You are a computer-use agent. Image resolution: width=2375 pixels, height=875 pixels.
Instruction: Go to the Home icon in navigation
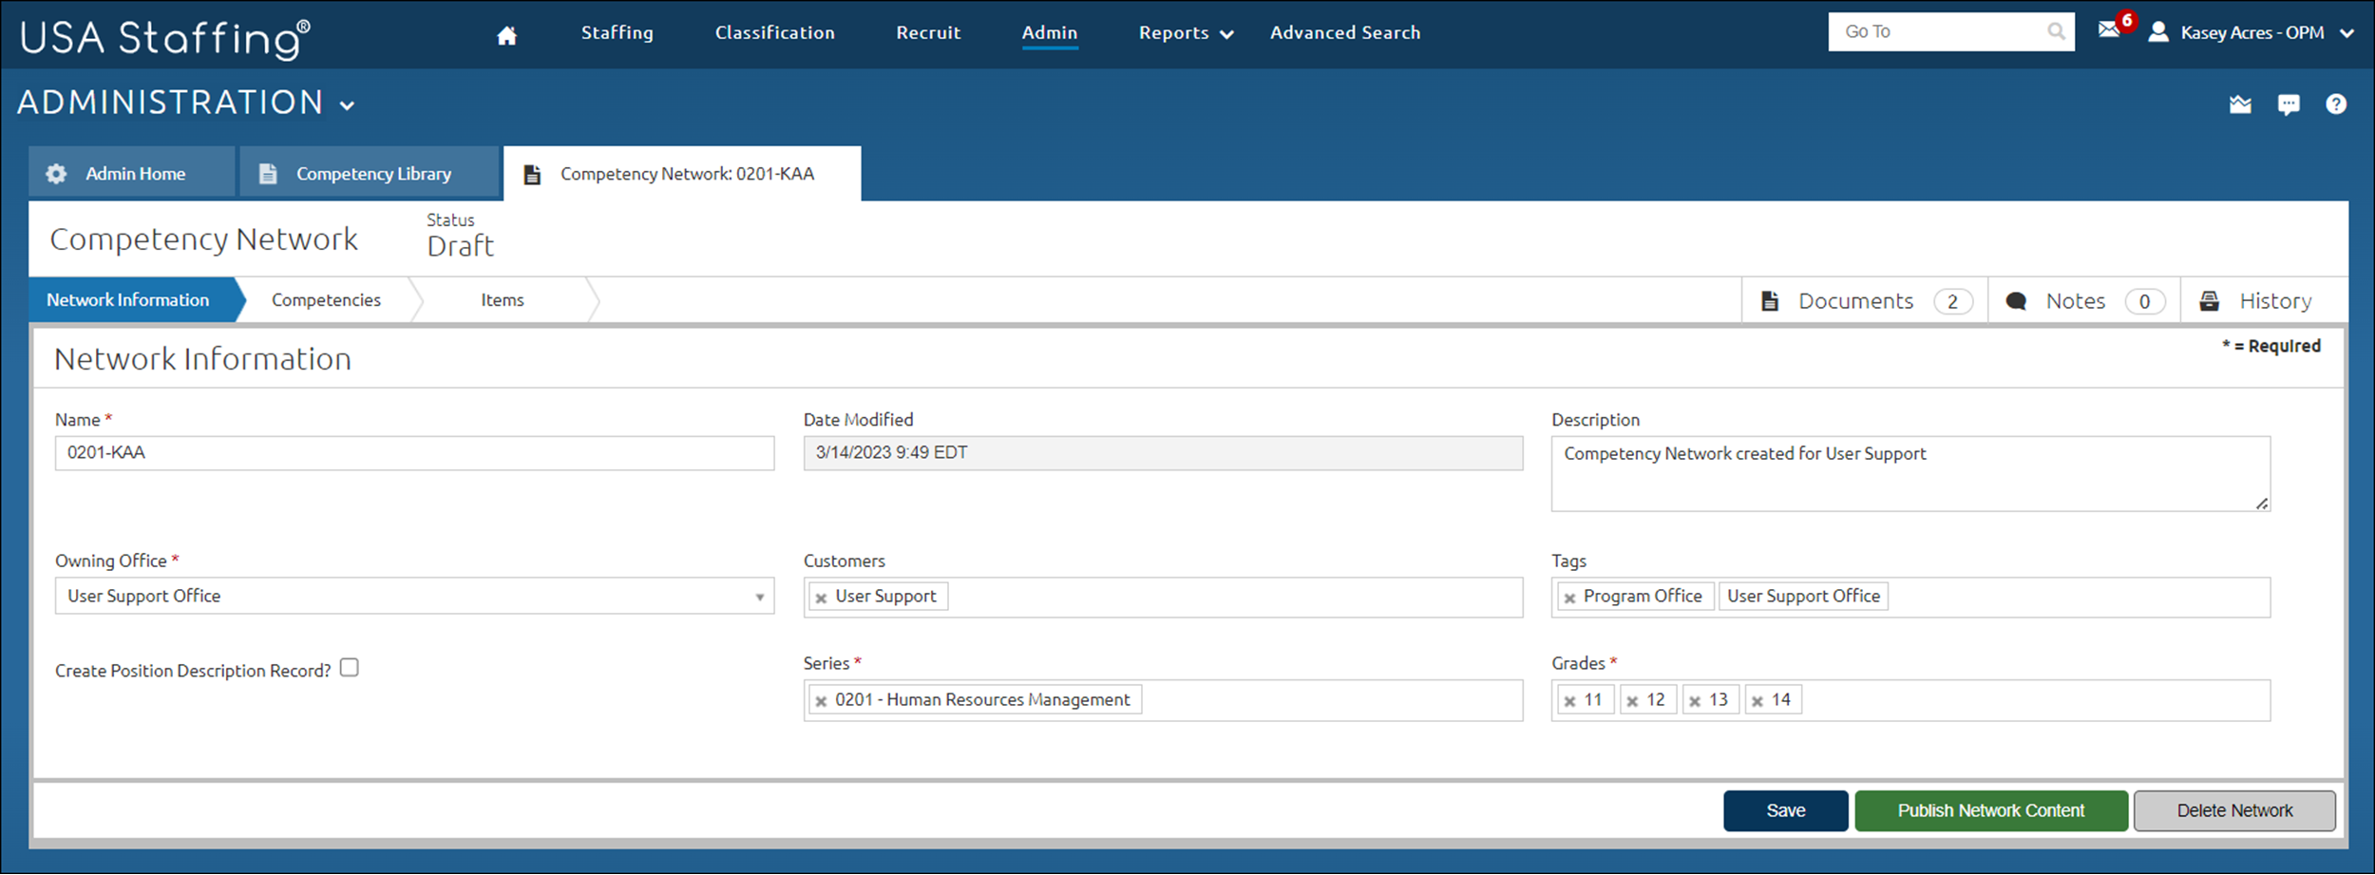pos(507,35)
